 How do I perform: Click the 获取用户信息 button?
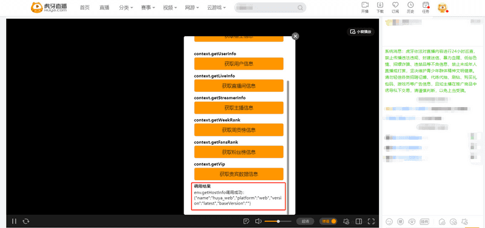pos(239,64)
